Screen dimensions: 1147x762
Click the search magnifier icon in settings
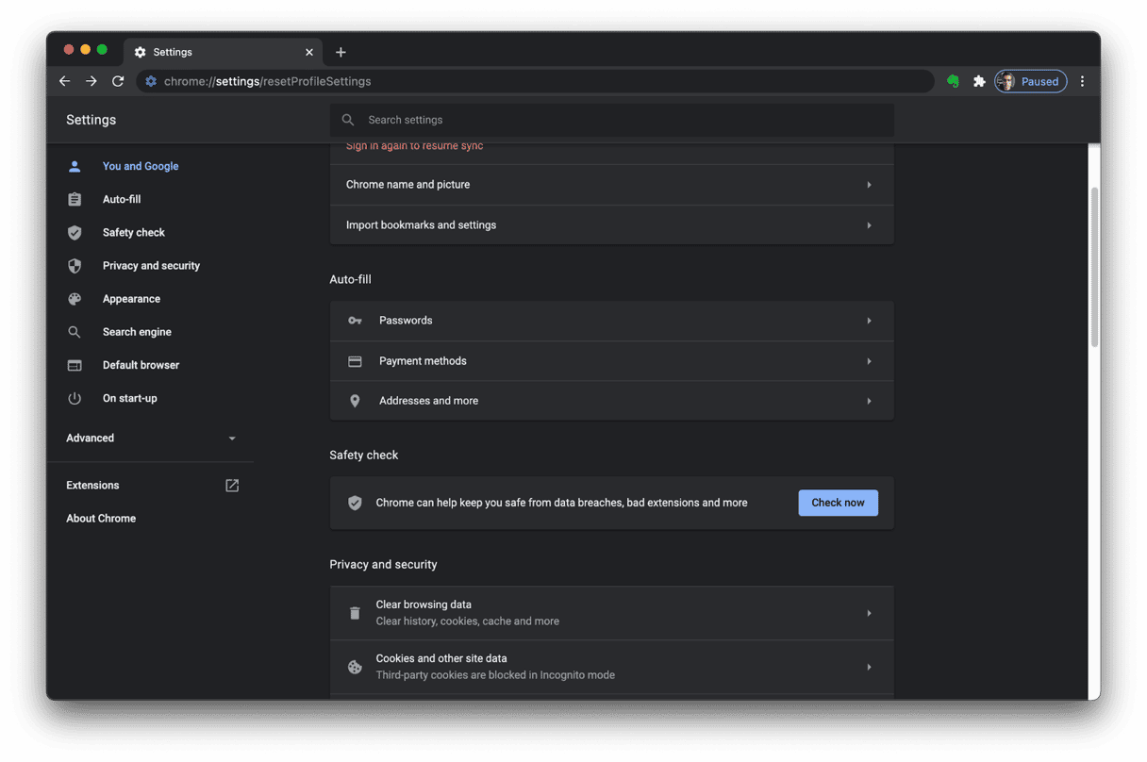[348, 120]
